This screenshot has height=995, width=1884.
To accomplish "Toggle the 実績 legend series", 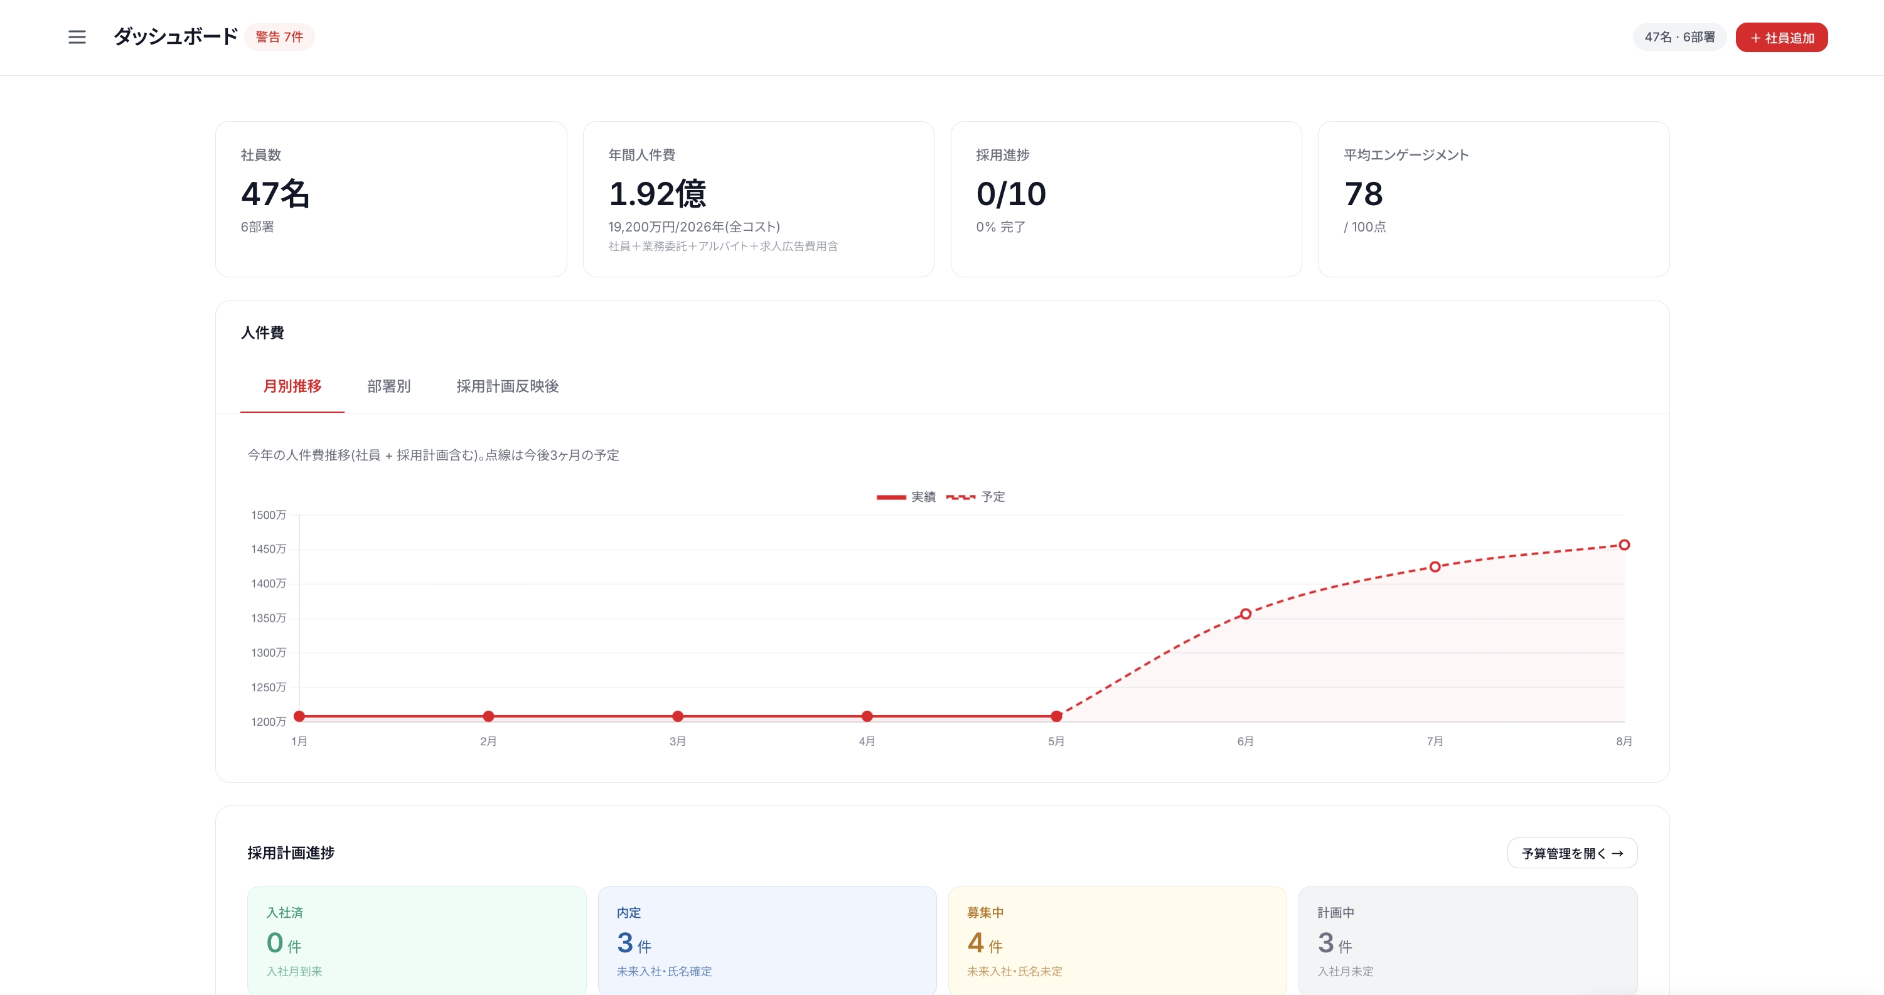I will click(x=906, y=497).
